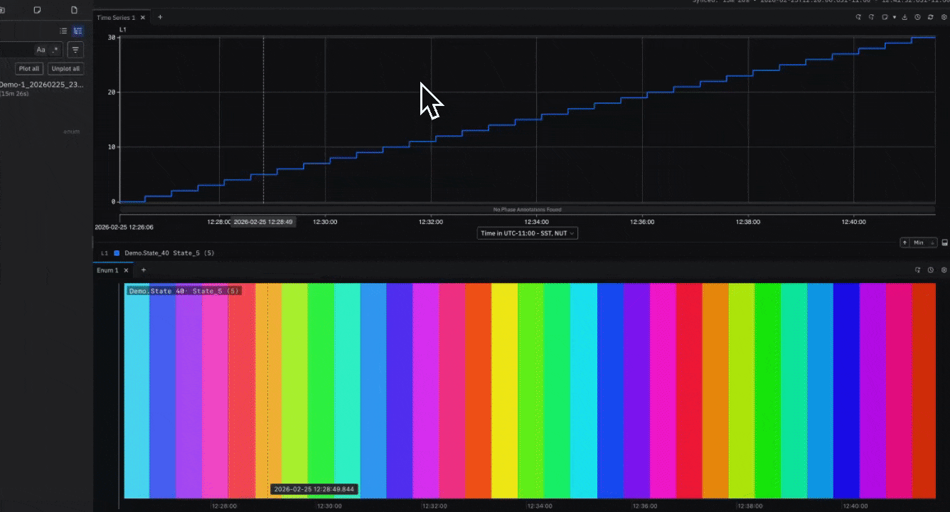The image size is (950, 512).
Task: Select the Demo.State_40 State_5 legend entry
Action: [169, 253]
